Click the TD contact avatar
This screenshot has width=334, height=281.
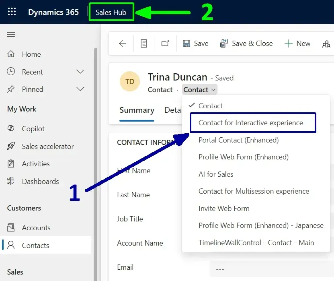coord(130,81)
